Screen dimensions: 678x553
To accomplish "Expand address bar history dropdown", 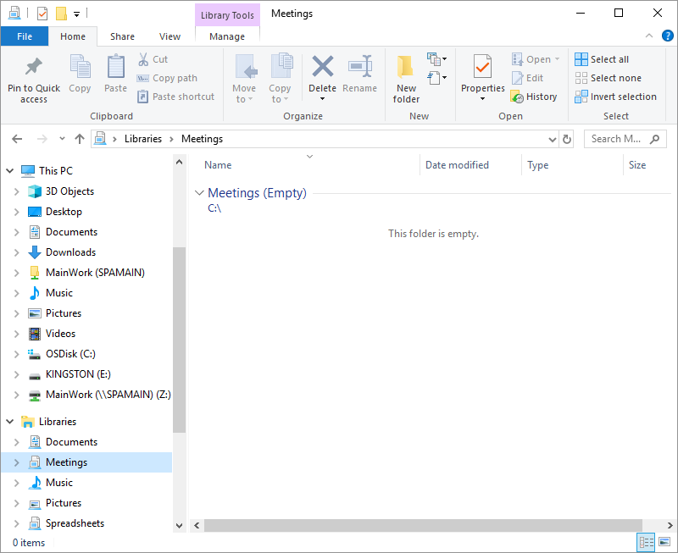I will click(x=553, y=139).
